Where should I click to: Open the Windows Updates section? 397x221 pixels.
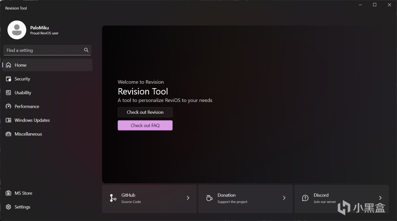pos(32,120)
